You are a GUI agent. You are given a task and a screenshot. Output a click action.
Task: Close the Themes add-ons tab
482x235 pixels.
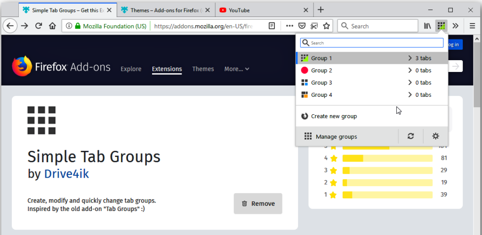[208, 10]
